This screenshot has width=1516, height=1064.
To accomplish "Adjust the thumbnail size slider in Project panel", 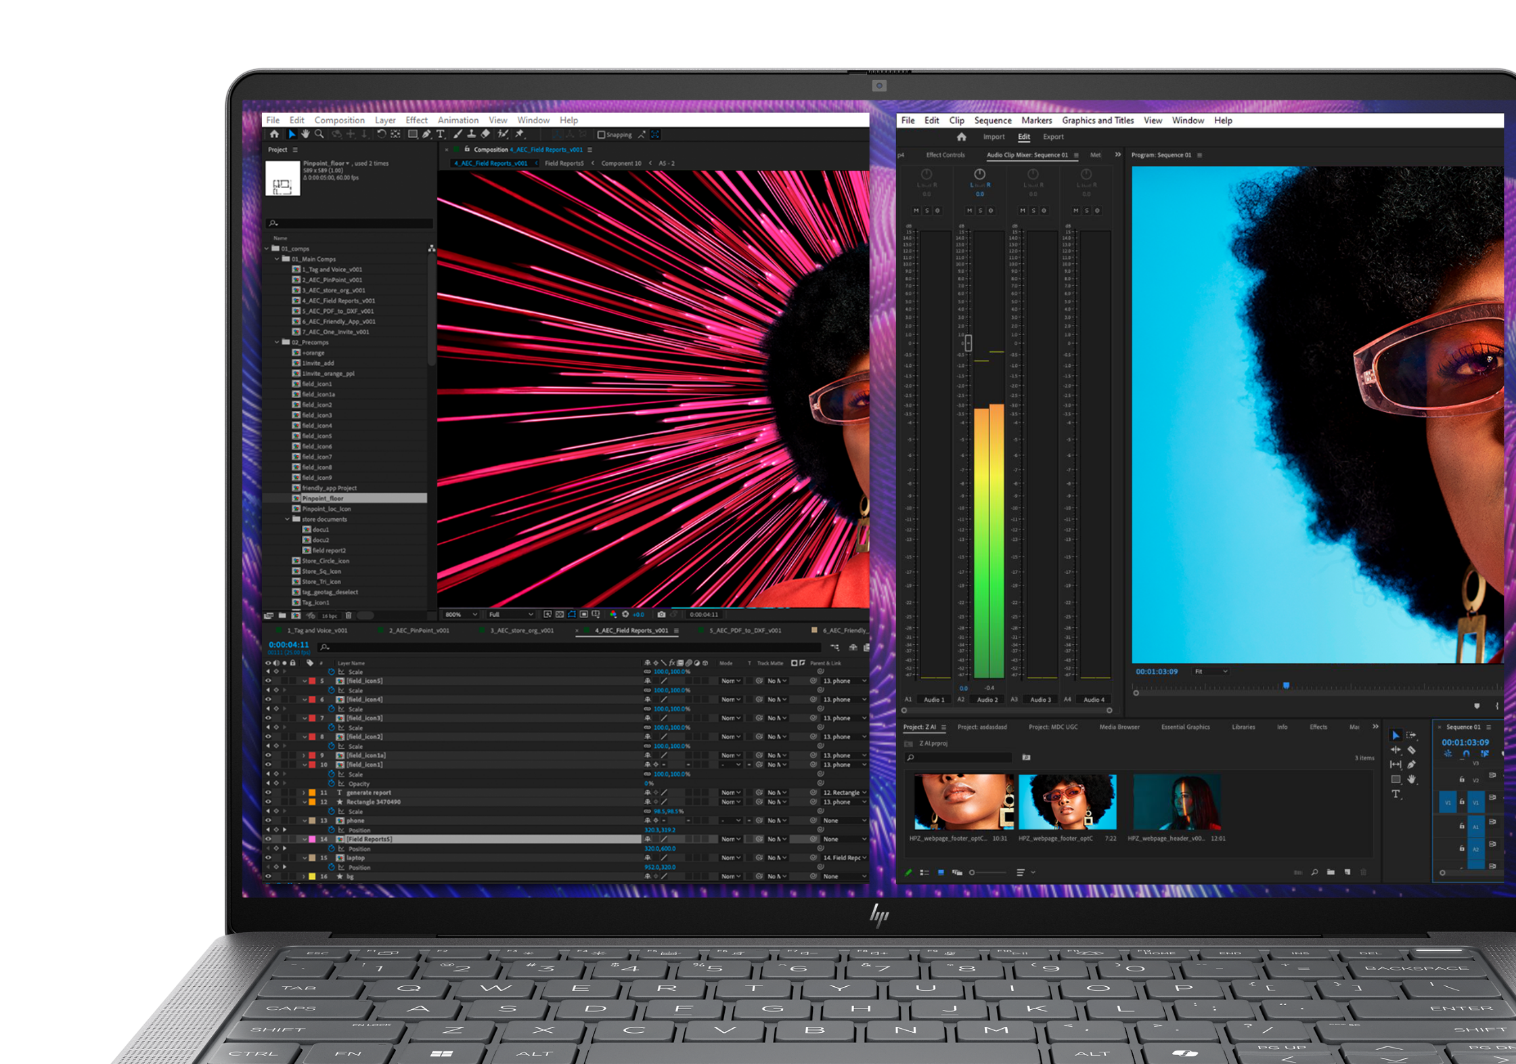I will click(x=973, y=872).
